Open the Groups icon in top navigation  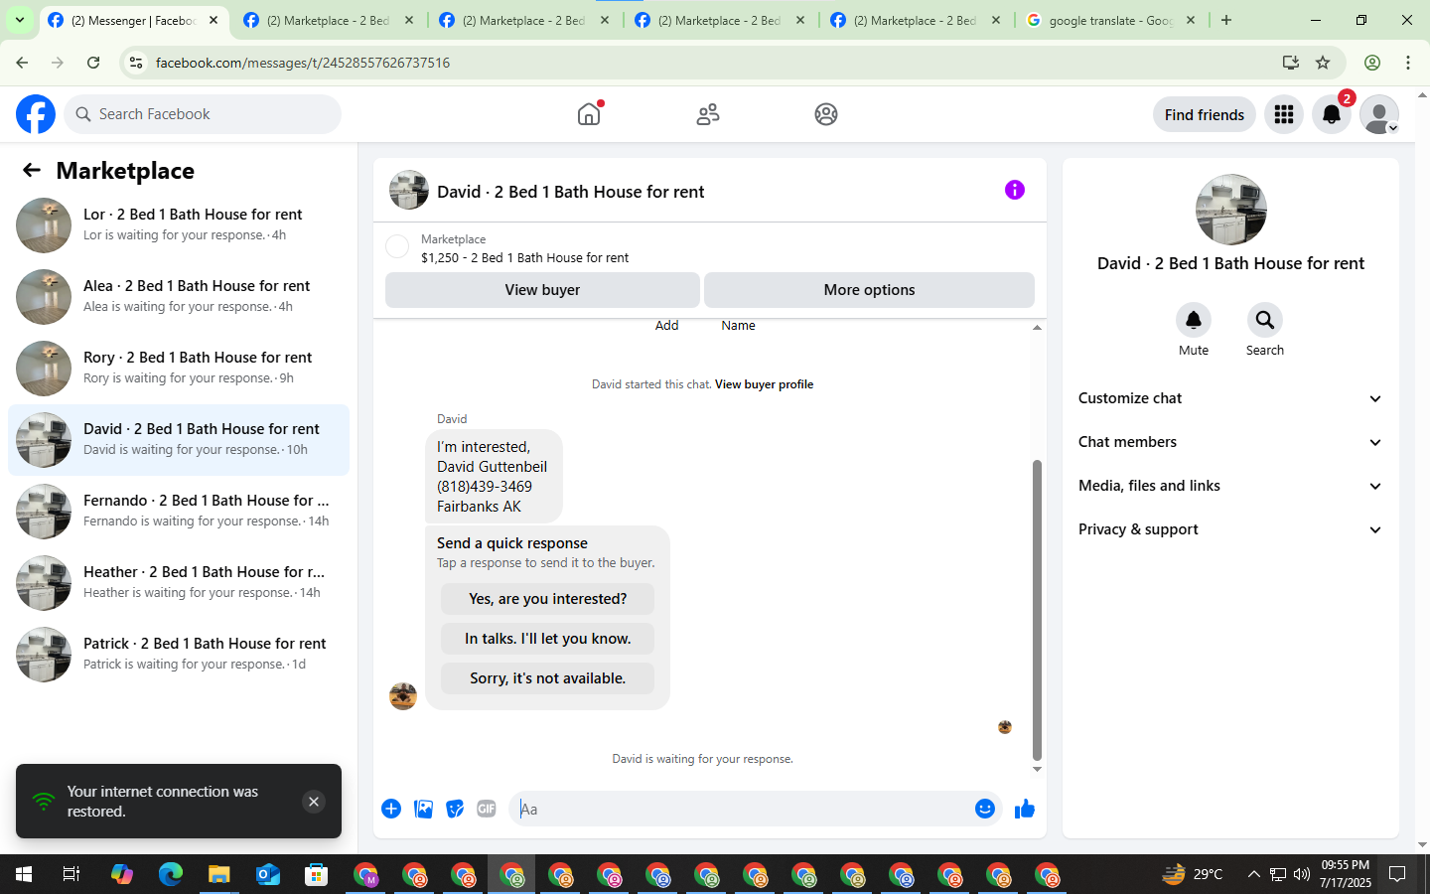(826, 114)
